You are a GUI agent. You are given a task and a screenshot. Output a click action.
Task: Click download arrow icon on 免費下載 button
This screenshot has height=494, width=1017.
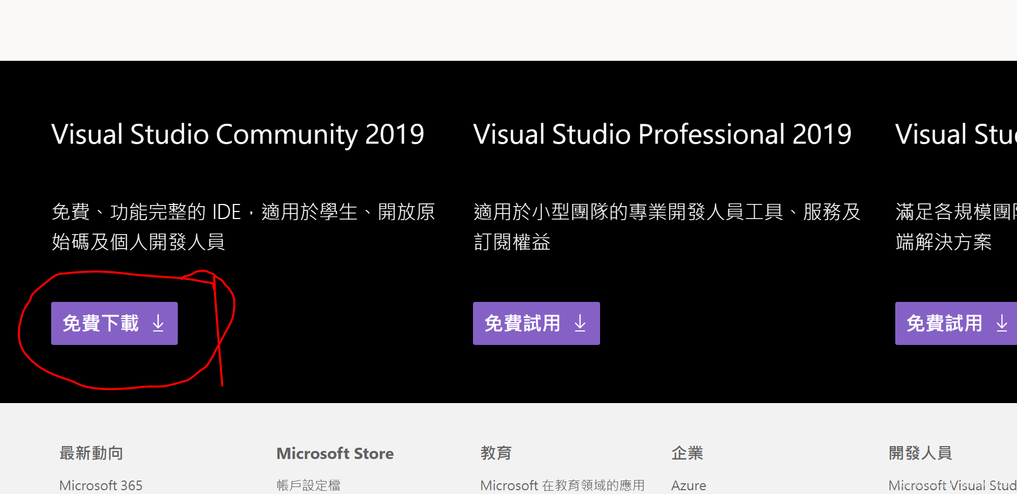(158, 323)
